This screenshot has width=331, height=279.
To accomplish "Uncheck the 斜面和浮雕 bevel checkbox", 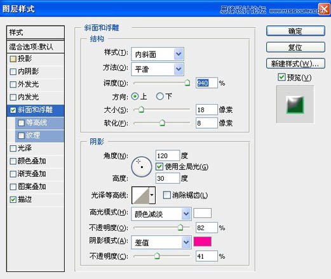I will point(13,110).
